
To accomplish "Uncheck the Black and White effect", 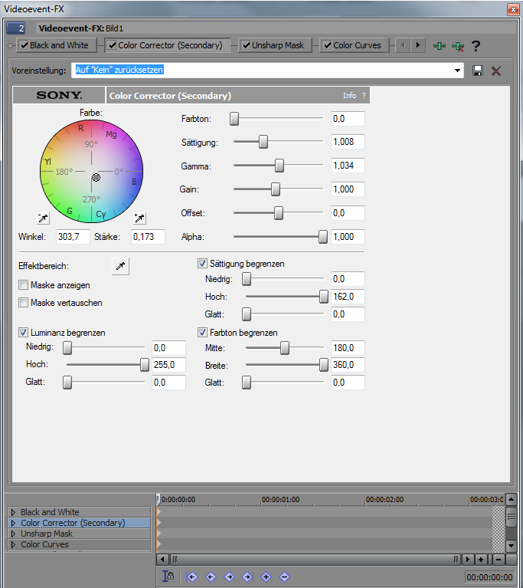I will (x=24, y=45).
